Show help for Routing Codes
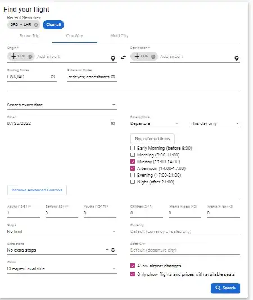This screenshot has height=300, width=253. [53, 77]
